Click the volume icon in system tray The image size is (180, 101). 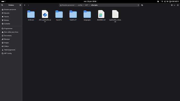click(x=167, y=2)
